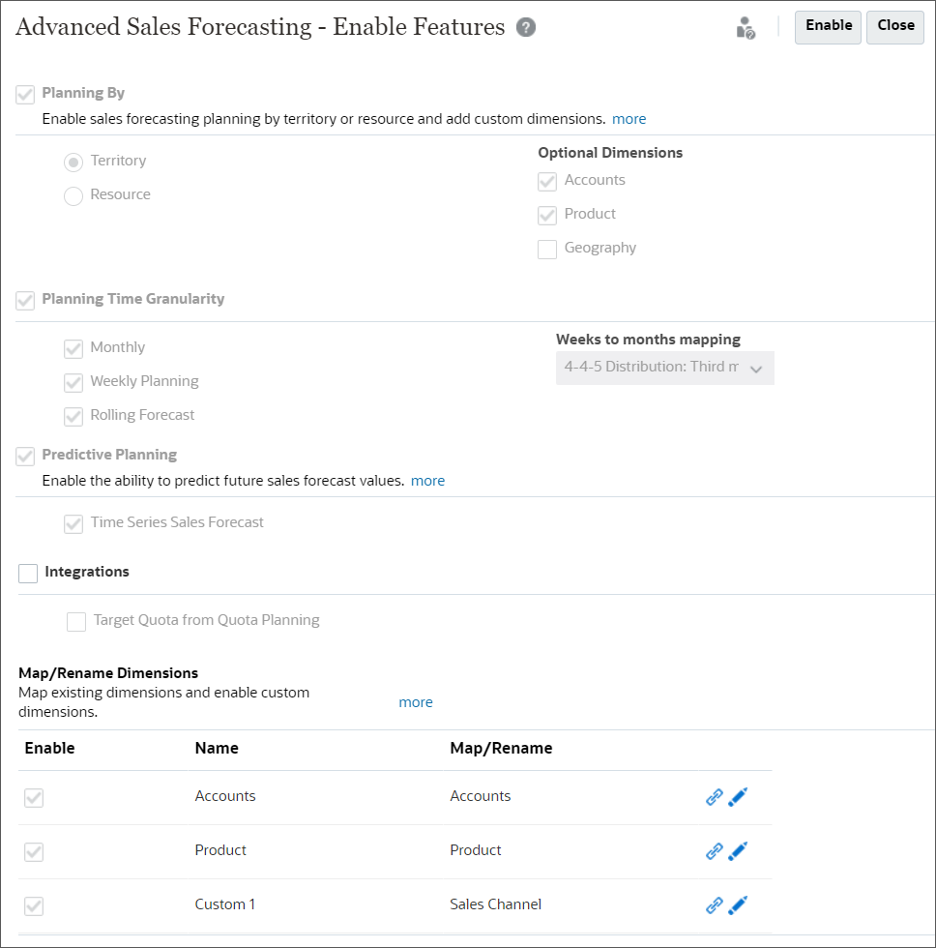Screen dimensions: 936x948
Task: Open the help icon beside the page title
Action: point(525,27)
